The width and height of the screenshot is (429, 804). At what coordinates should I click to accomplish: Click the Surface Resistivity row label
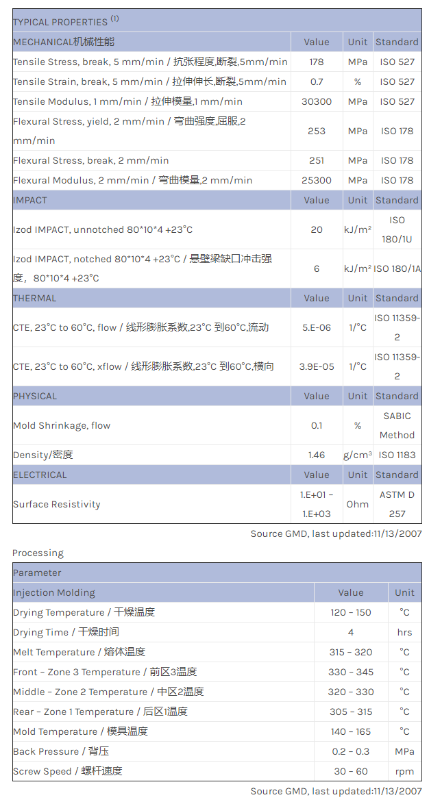[x=57, y=504]
